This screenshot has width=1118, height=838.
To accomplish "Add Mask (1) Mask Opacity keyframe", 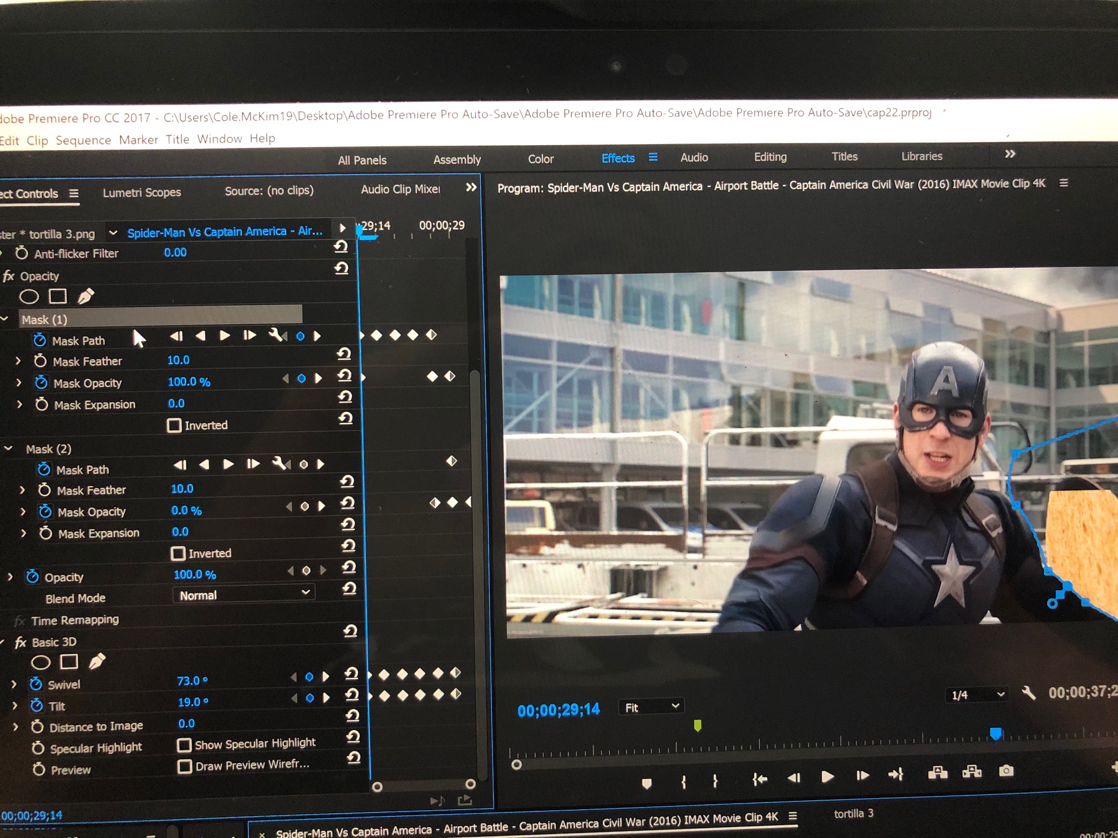I will point(301,379).
